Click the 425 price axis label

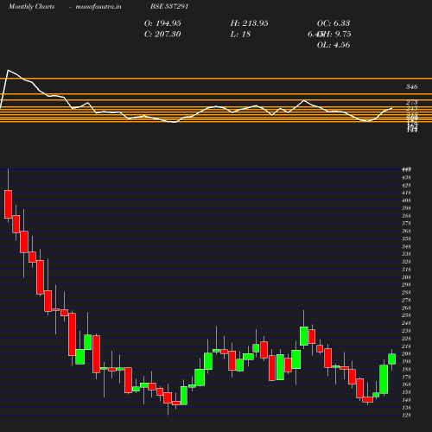[406, 186]
